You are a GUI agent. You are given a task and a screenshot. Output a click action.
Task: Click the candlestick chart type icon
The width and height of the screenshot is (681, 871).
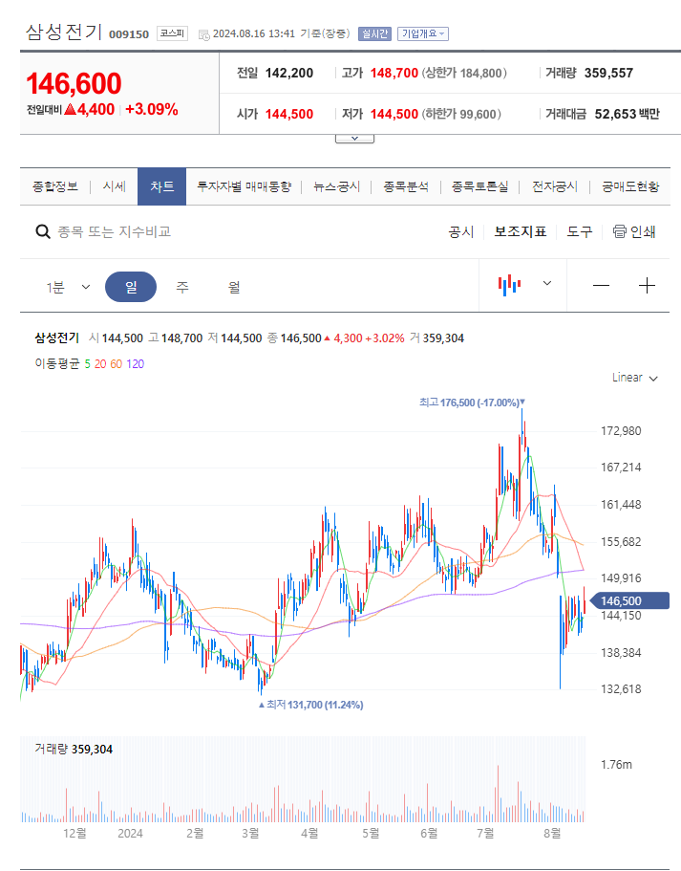[x=509, y=285]
